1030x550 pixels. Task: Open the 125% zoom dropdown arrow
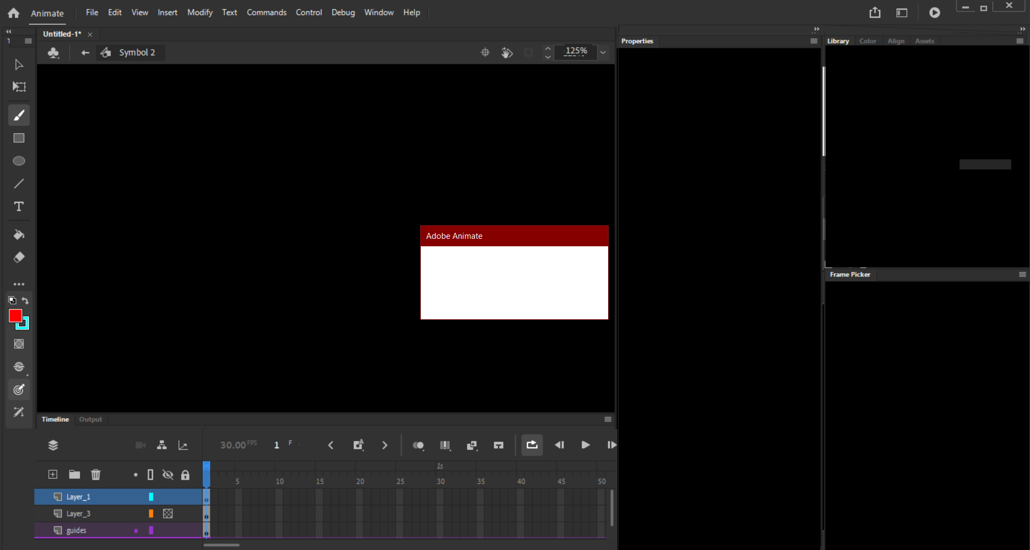pyautogui.click(x=603, y=53)
